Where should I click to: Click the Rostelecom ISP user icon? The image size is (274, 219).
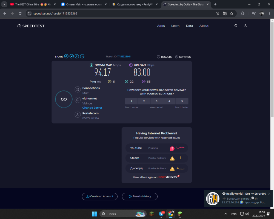point(78,115)
